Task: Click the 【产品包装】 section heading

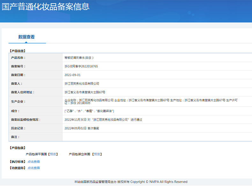Action: point(18,148)
